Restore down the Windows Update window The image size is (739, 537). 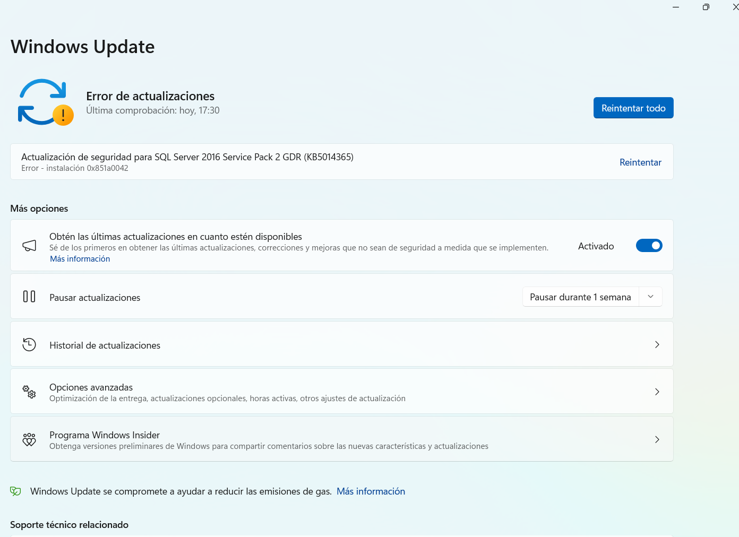706,7
